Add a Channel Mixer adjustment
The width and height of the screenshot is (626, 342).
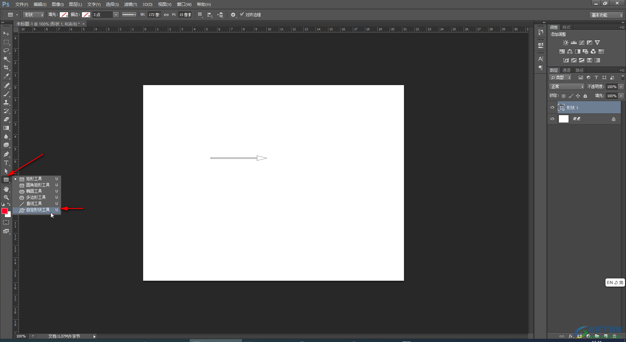pyautogui.click(x=593, y=52)
